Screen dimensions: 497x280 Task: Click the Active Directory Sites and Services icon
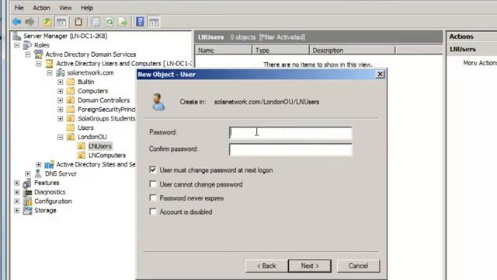pos(49,164)
